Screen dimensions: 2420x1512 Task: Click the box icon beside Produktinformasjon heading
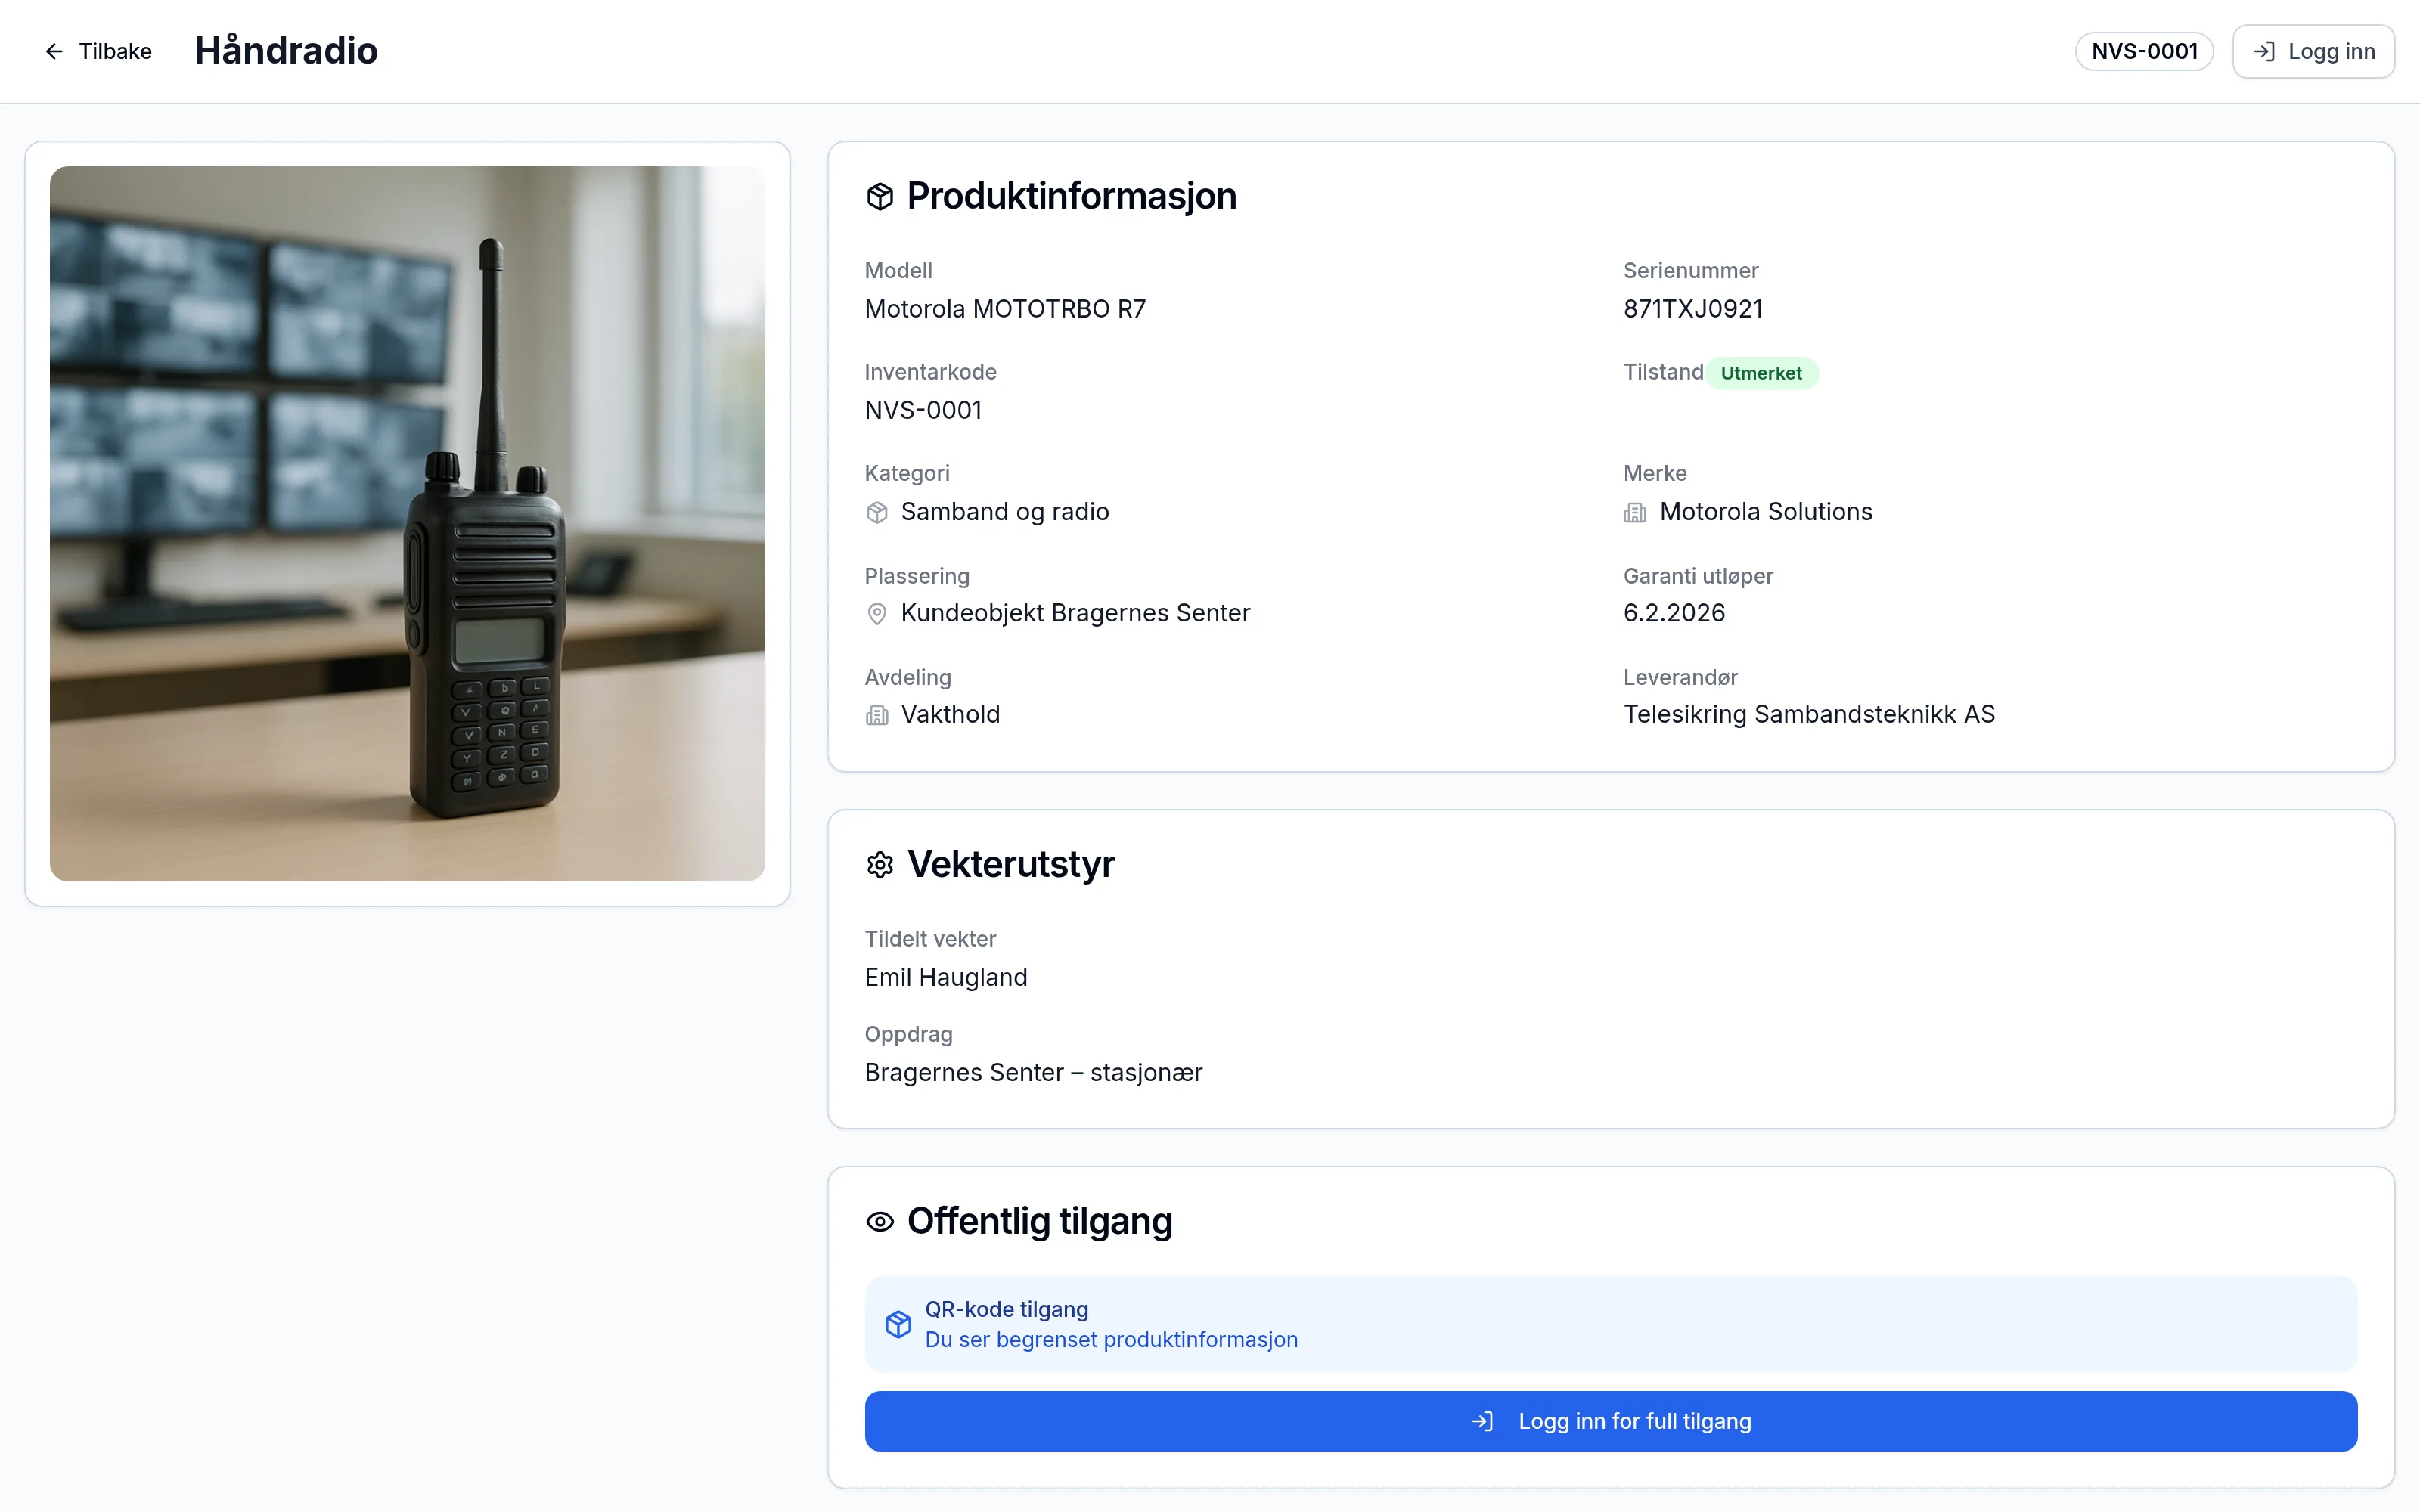click(x=880, y=196)
